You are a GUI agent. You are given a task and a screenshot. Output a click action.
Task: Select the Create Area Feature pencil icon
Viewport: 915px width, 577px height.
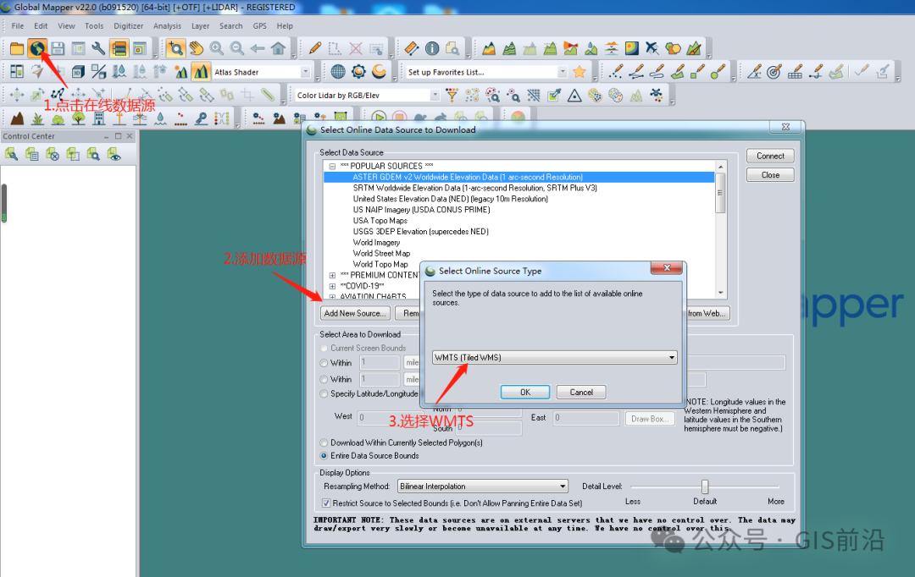point(677,72)
